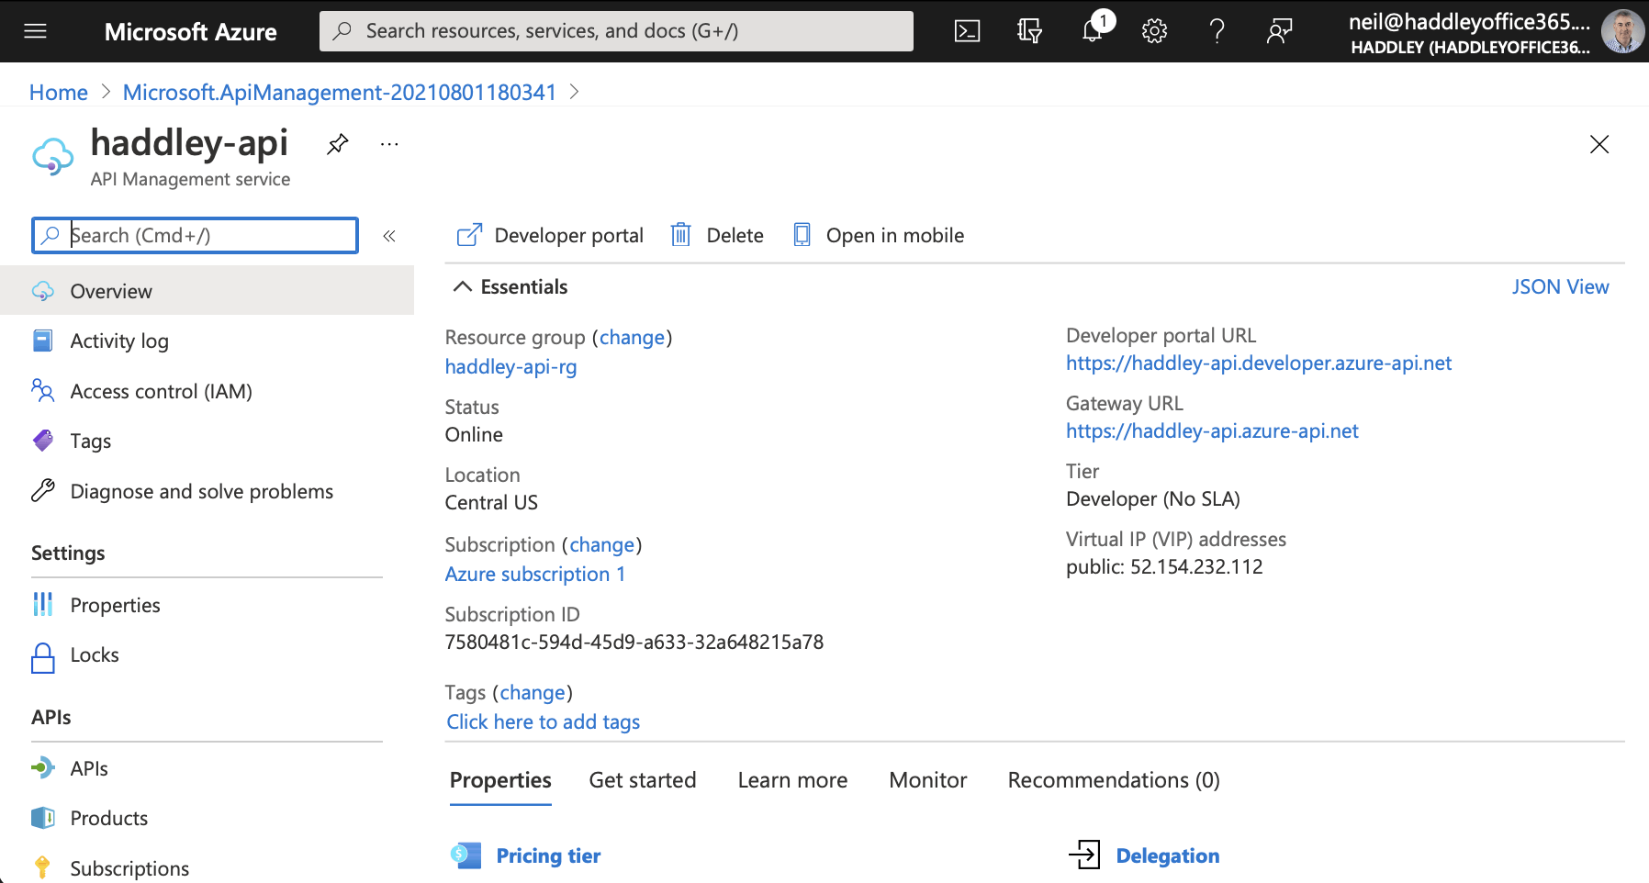Switch to the Monitor tab
Viewport: 1649px width, 883px height.
(927, 780)
